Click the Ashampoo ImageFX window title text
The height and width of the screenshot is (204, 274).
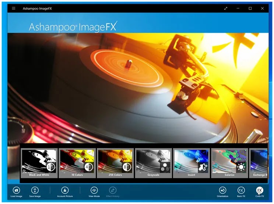(37, 8)
